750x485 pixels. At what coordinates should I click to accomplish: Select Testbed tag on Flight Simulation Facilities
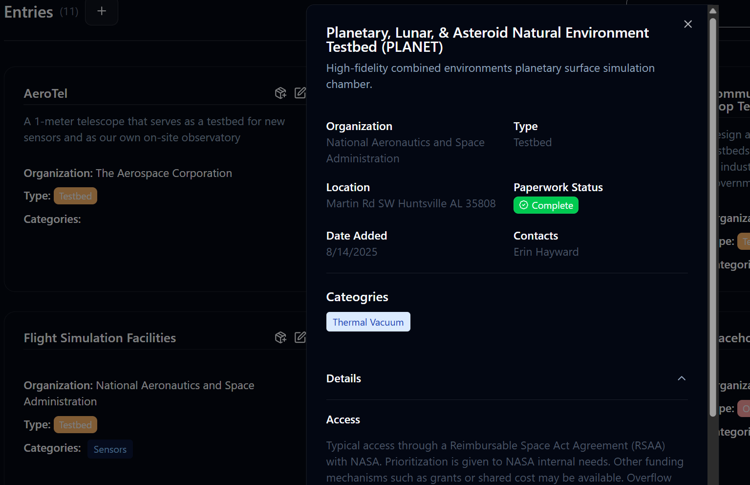click(75, 425)
